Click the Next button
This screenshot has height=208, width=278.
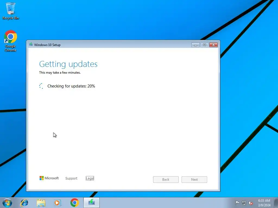tap(194, 180)
